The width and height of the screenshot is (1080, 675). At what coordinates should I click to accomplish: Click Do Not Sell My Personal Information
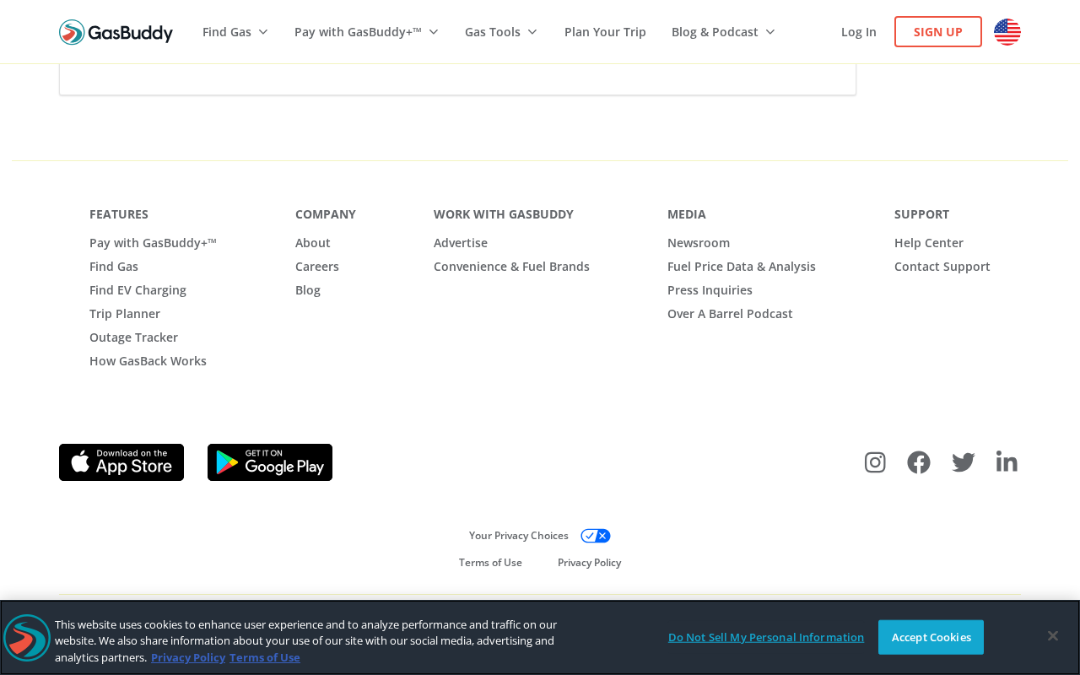pyautogui.click(x=766, y=637)
